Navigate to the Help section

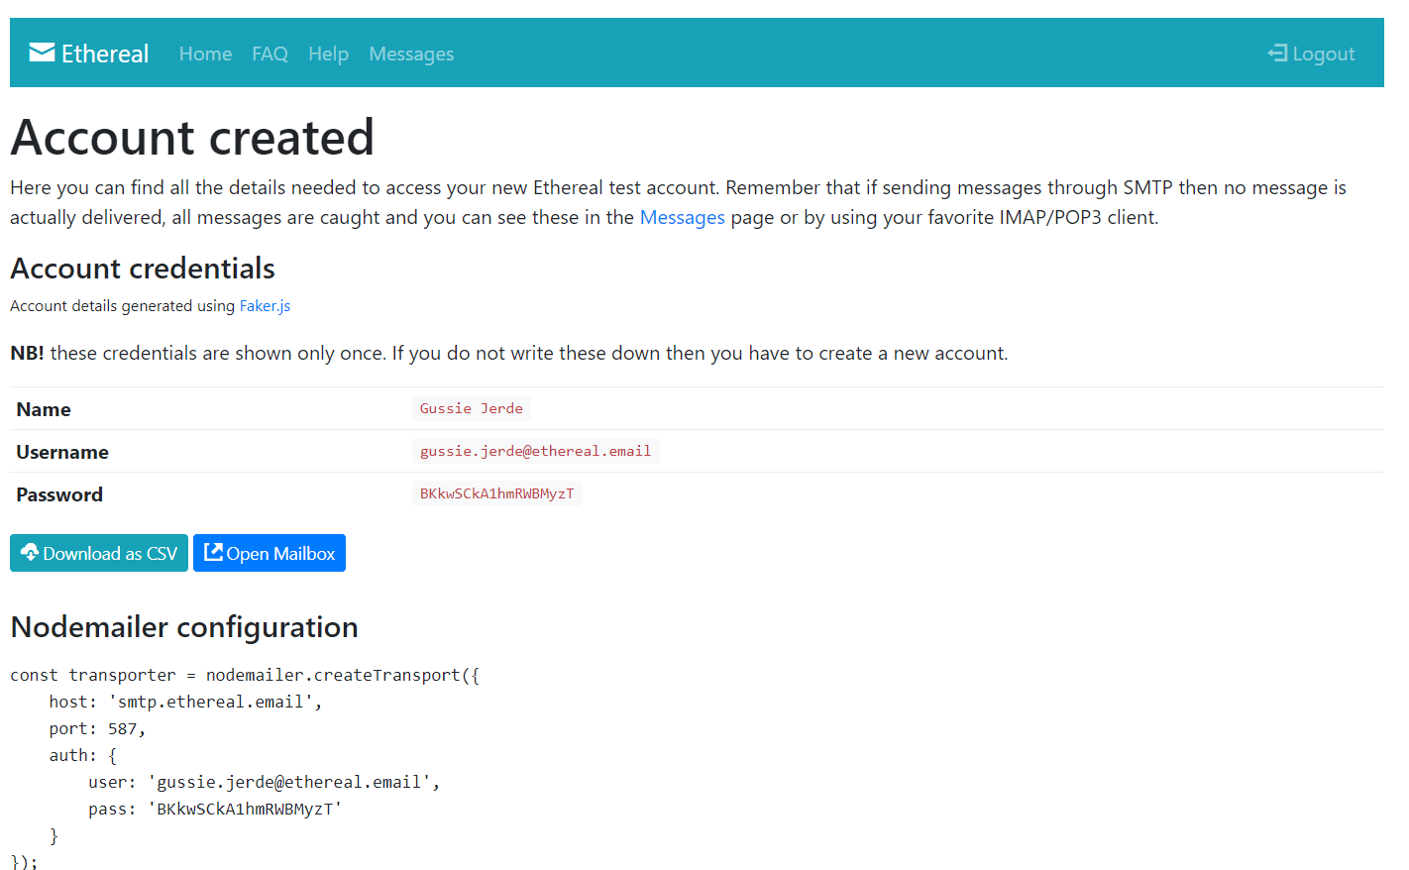(328, 54)
